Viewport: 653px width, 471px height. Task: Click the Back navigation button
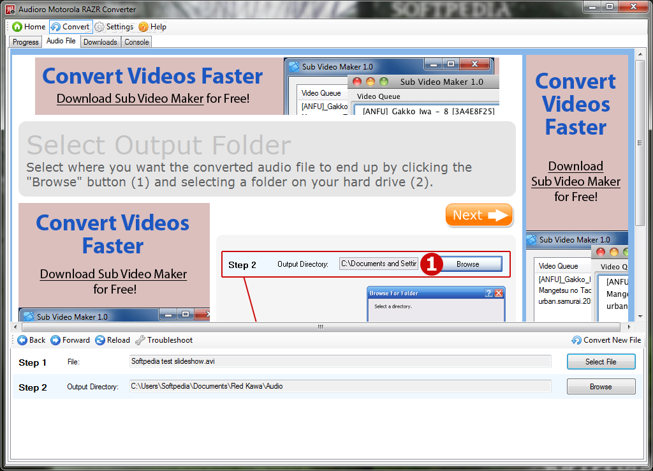[x=31, y=340]
